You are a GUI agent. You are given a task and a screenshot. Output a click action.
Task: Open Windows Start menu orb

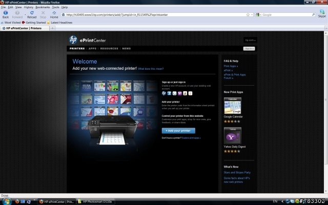pos(7,201)
